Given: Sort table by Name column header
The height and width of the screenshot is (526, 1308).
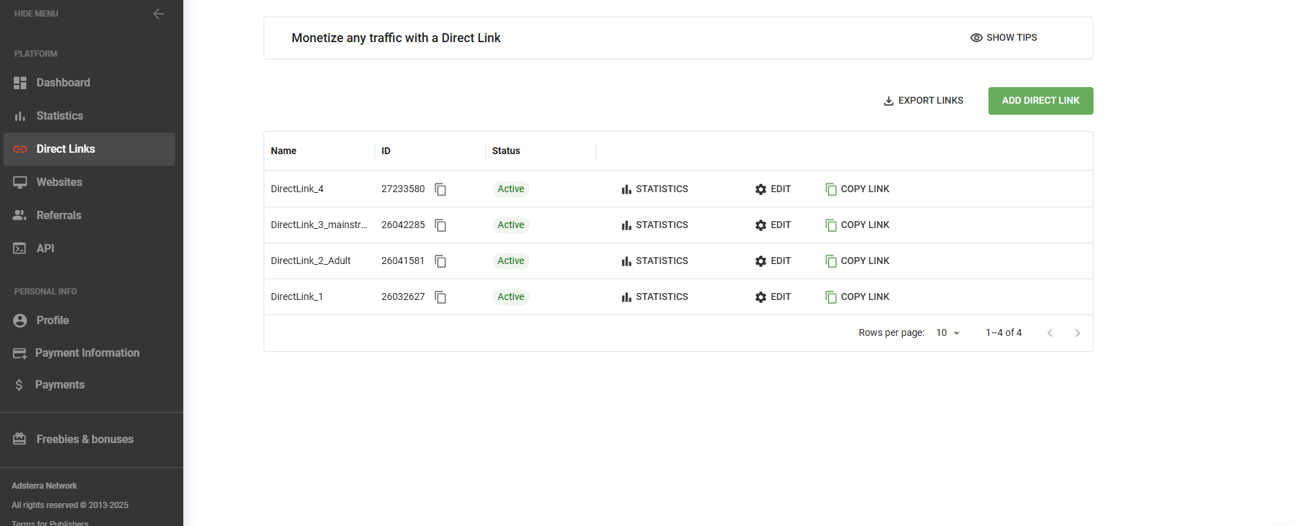Looking at the screenshot, I should coord(284,151).
